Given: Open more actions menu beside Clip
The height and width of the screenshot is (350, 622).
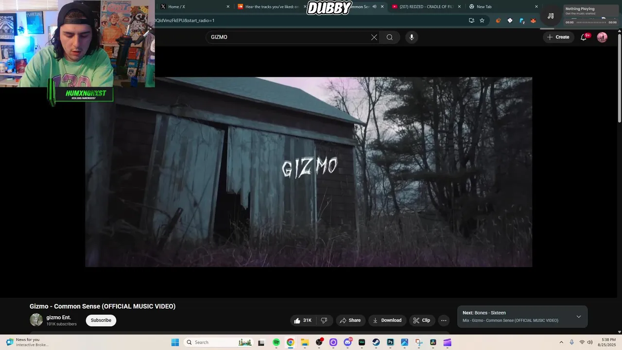Looking at the screenshot, I should click(x=444, y=320).
